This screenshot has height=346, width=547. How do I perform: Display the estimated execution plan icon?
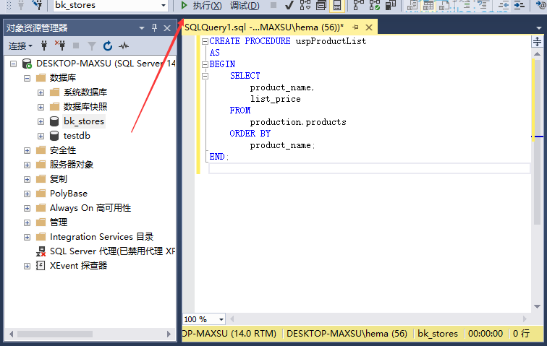pyautogui.click(x=305, y=5)
